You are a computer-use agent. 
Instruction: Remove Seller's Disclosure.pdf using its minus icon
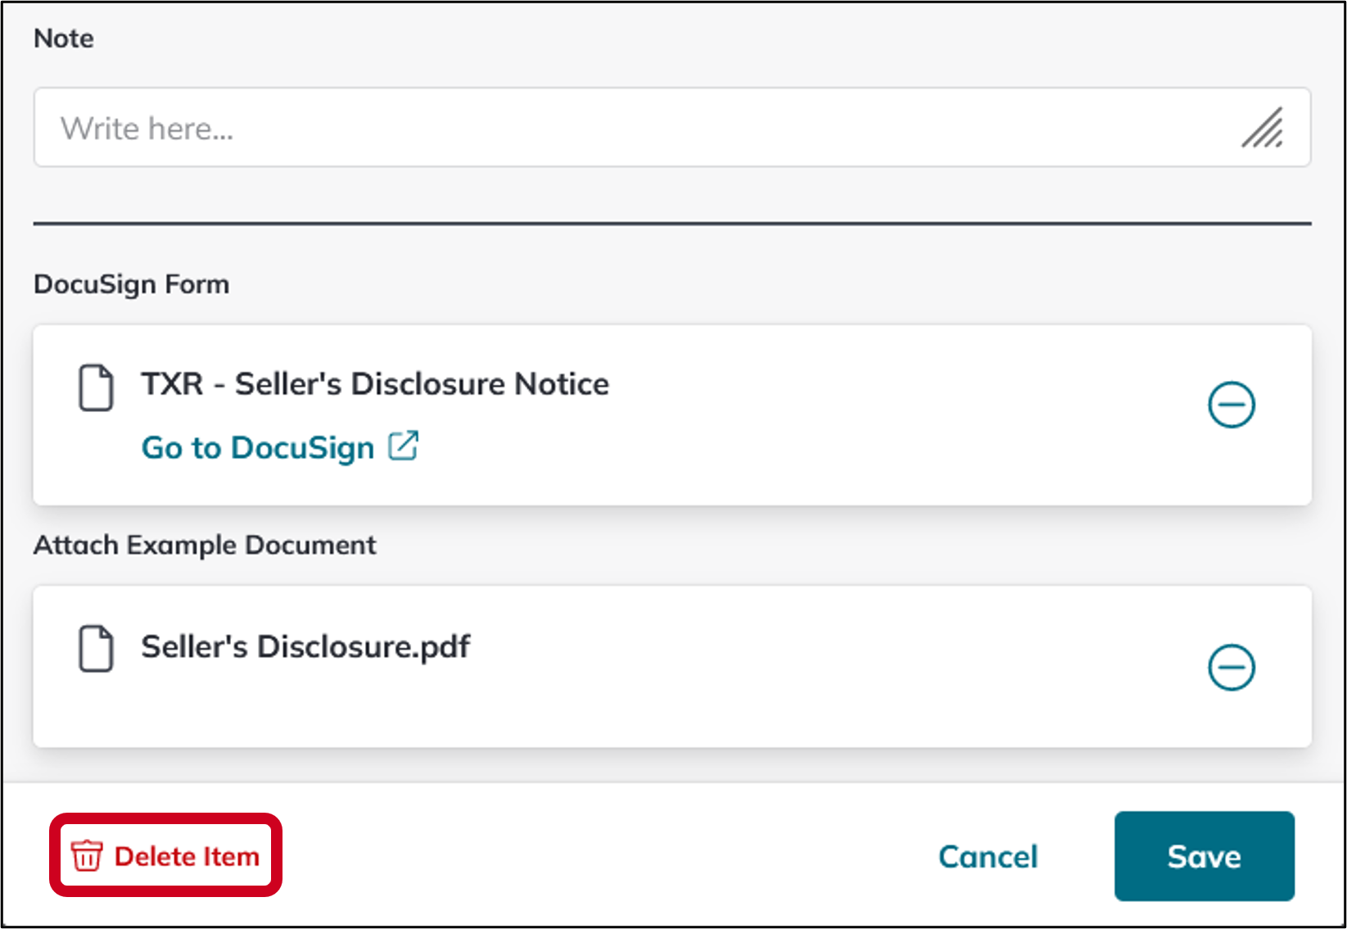tap(1232, 666)
